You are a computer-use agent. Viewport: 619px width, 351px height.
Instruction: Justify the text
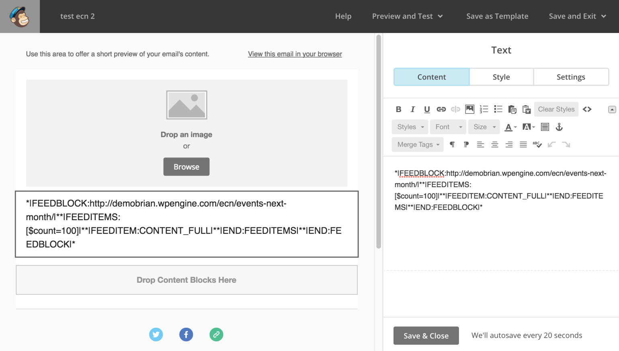click(523, 145)
